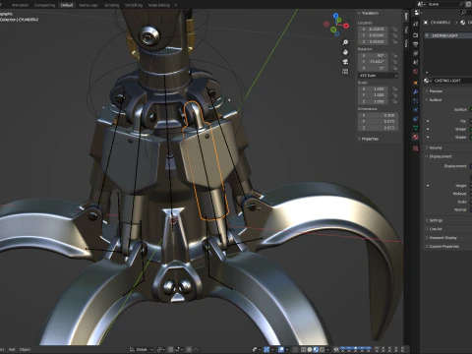
Task: Open the Modifiers wrench tab icon
Action: pyautogui.click(x=416, y=91)
